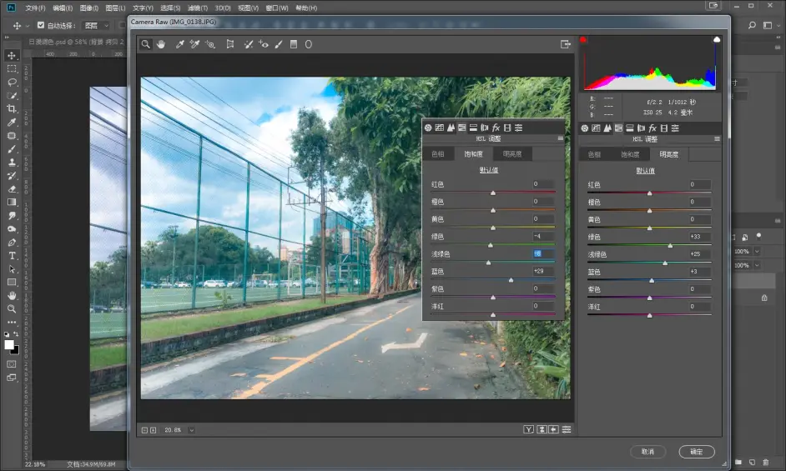The image size is (786, 471).
Task: Pick the White Balance eyedropper tool
Action: pyautogui.click(x=179, y=44)
